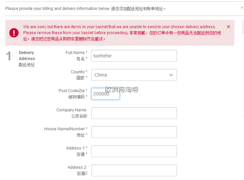This screenshot has width=244, height=180.
Task: Dismiss the red basket error alert
Action: coord(228,27)
